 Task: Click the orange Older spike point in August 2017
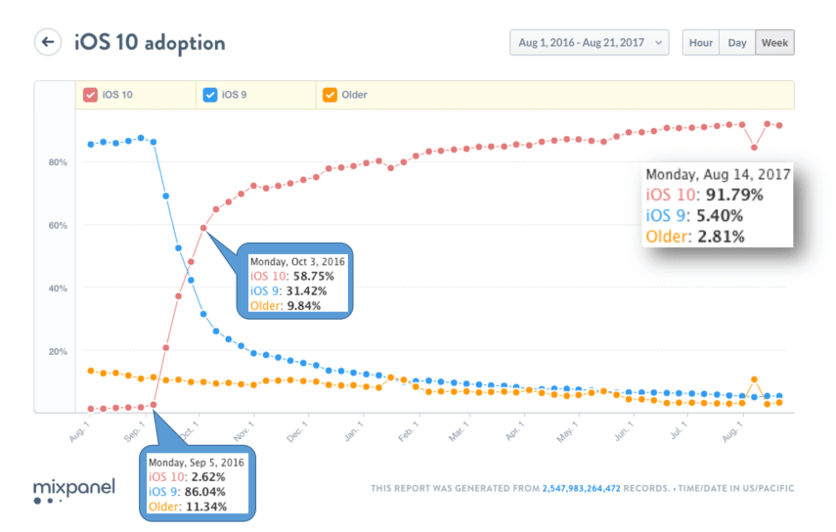click(754, 379)
